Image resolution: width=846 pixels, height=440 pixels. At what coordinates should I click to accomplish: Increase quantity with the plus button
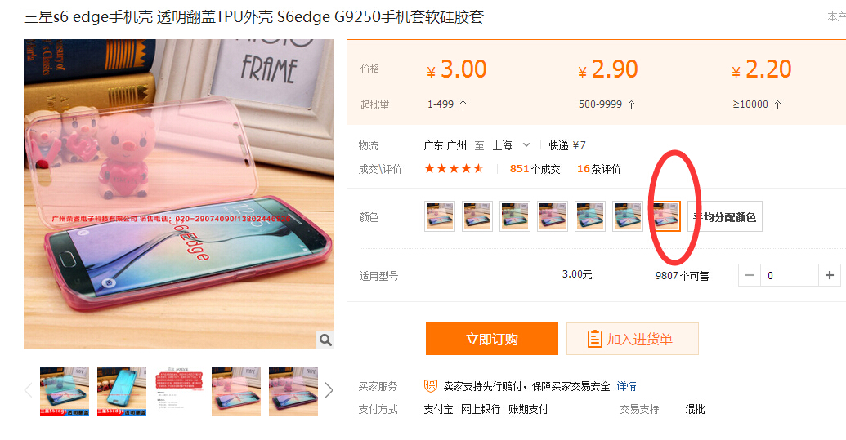point(830,275)
